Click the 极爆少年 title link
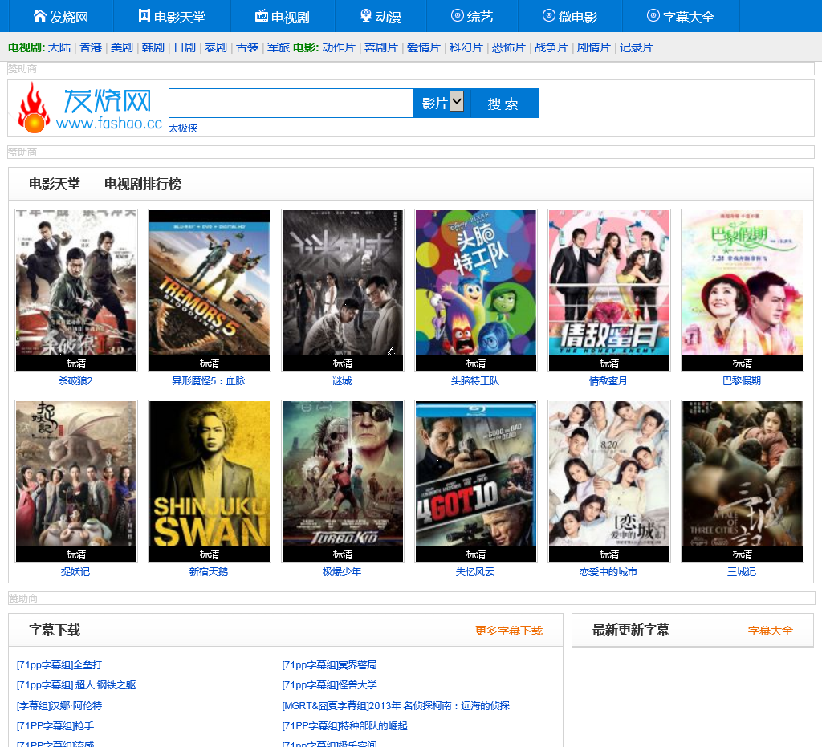822x747 pixels. coord(342,572)
